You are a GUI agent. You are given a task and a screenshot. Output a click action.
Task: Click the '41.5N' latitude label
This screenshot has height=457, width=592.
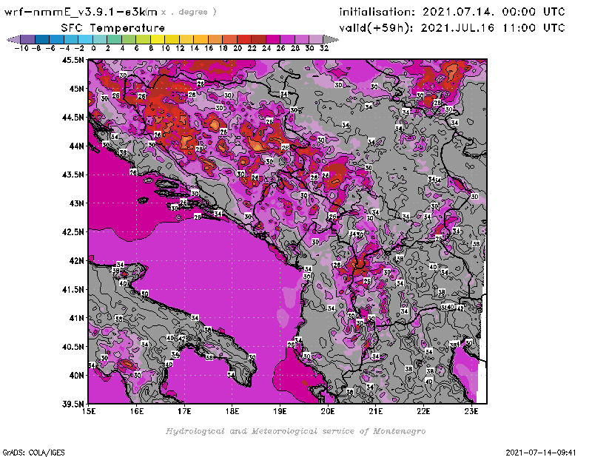tap(73, 289)
